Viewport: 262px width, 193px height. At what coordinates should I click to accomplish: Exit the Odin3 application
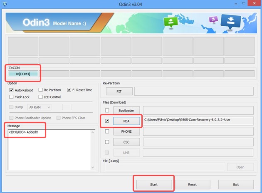coord(236,185)
